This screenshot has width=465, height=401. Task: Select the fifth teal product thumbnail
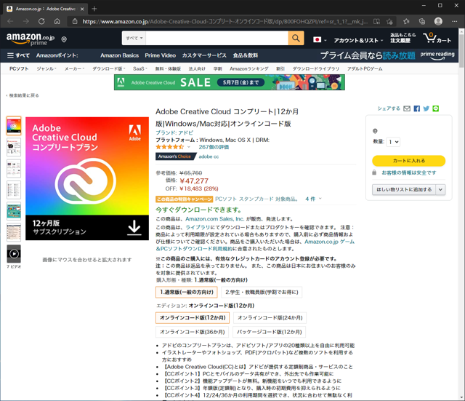(14, 211)
